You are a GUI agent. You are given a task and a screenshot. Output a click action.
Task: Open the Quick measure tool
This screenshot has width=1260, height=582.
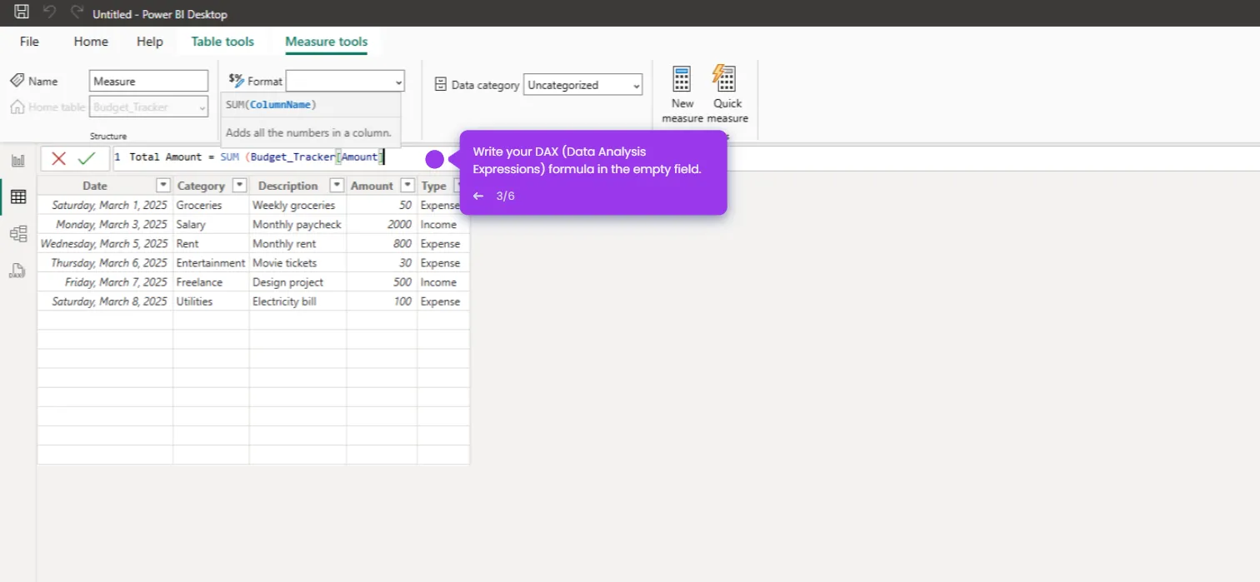pyautogui.click(x=727, y=94)
